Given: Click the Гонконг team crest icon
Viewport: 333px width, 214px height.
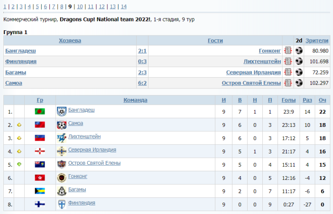Looking at the screenshot, I should [62, 178].
